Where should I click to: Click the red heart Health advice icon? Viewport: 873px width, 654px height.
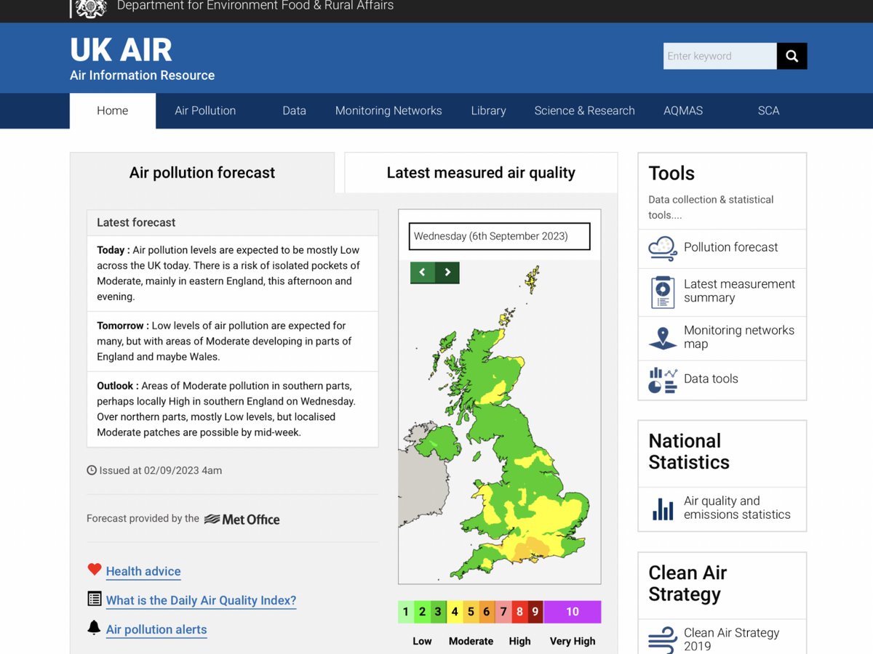tap(94, 570)
